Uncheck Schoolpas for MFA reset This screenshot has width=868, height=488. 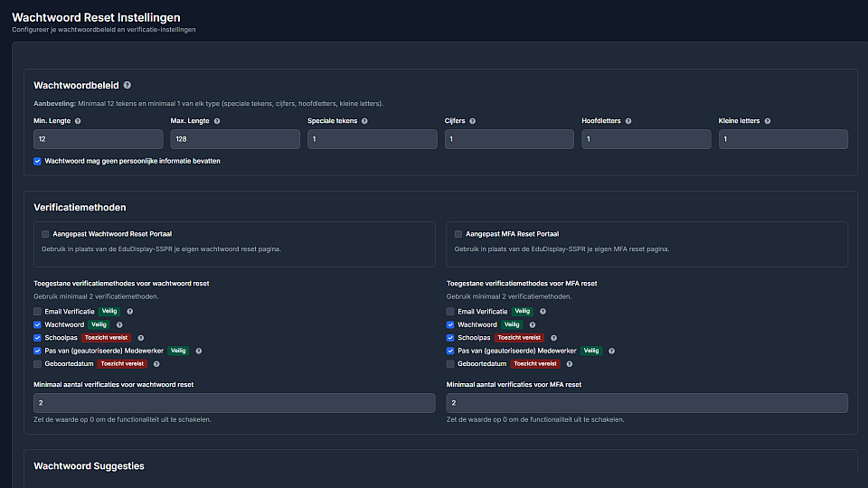450,338
